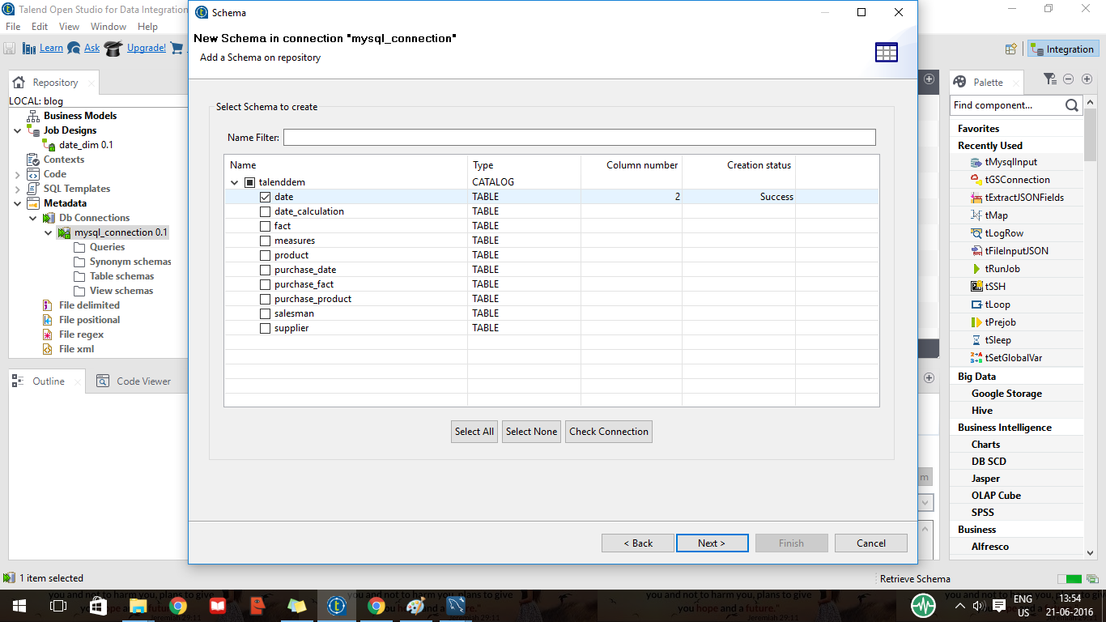The height and width of the screenshot is (622, 1106).
Task: Click the Next button in the Schema wizard
Action: point(712,543)
